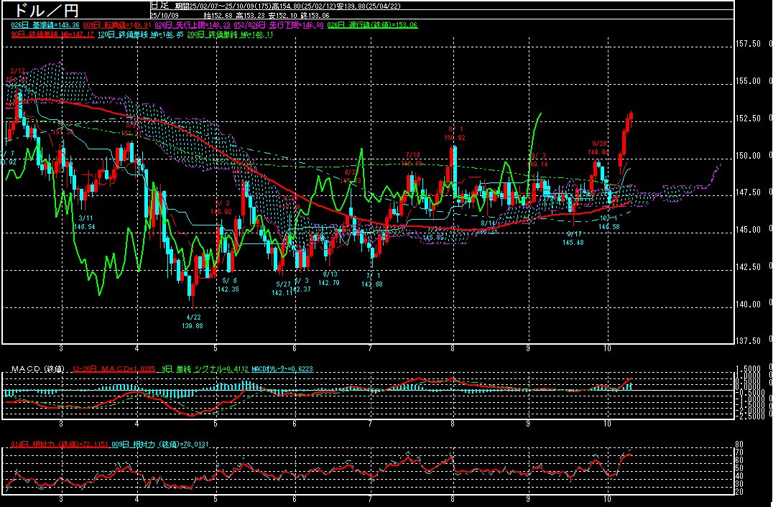Image resolution: width=773 pixels, height=507 pixels.
Task: Click the 150.00 price axis label
Action: click(x=749, y=156)
